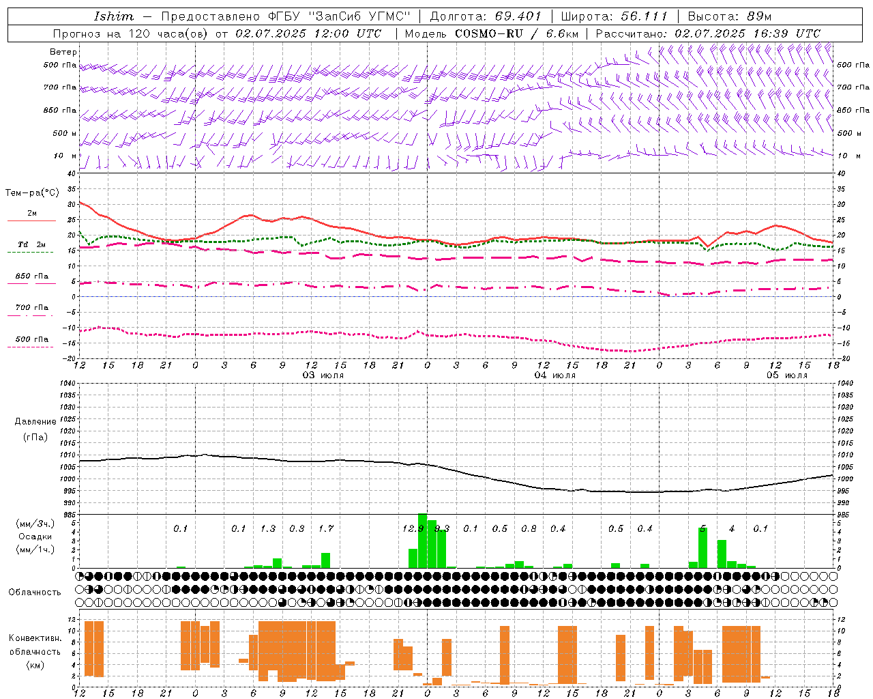Click the red 2м temperature legend line
Viewport: 873px width, 699px height.
point(31,220)
